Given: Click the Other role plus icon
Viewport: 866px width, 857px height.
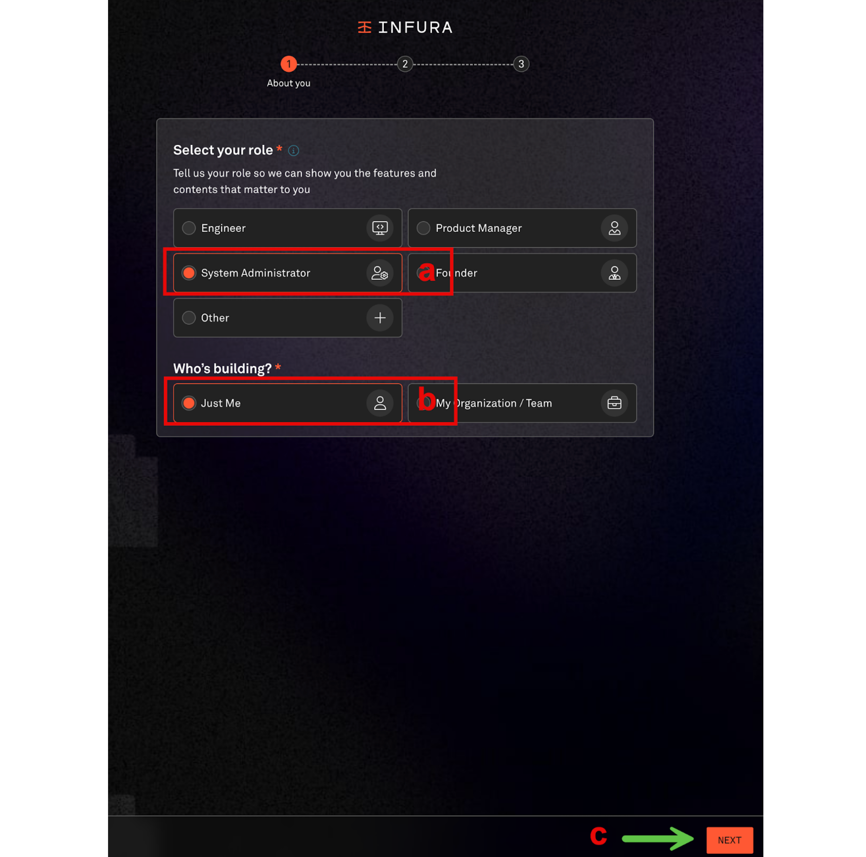Looking at the screenshot, I should pos(380,318).
